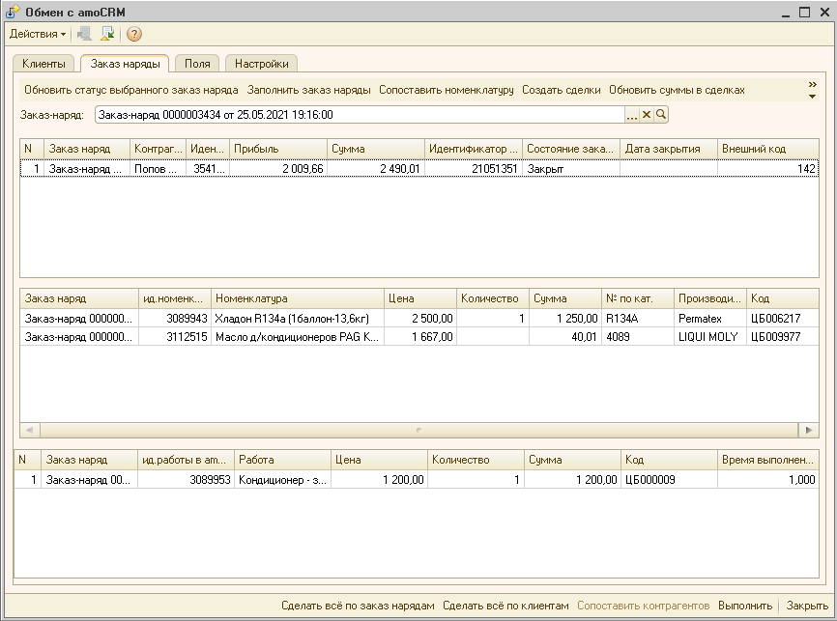Open the Действия dropdown menu

[38, 34]
